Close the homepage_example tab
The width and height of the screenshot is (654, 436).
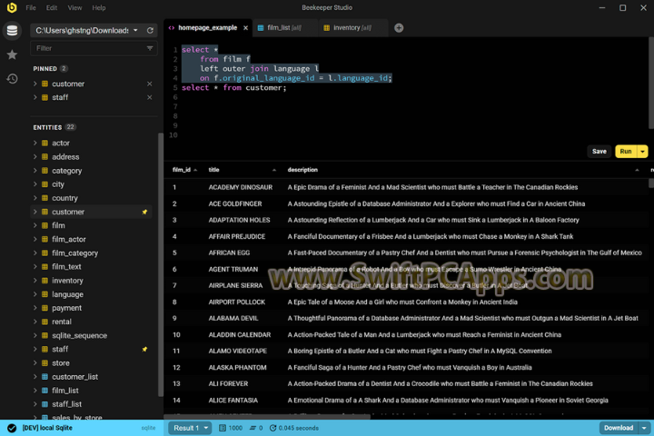(x=245, y=28)
